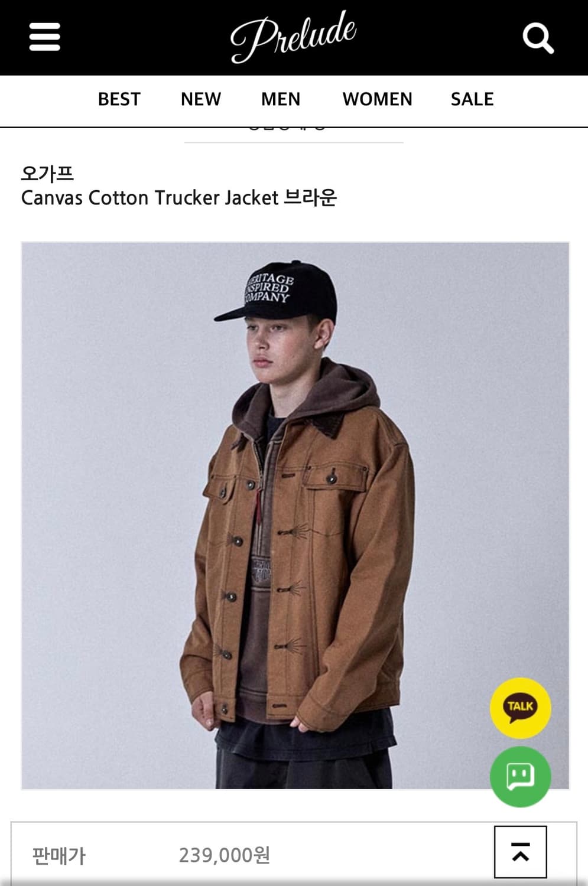Open KakaoTalk chat button

coord(521,708)
